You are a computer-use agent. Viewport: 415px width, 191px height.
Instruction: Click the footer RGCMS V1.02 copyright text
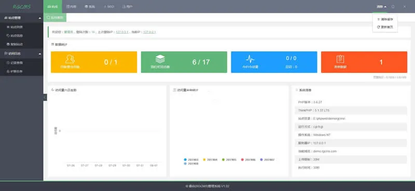(207, 186)
